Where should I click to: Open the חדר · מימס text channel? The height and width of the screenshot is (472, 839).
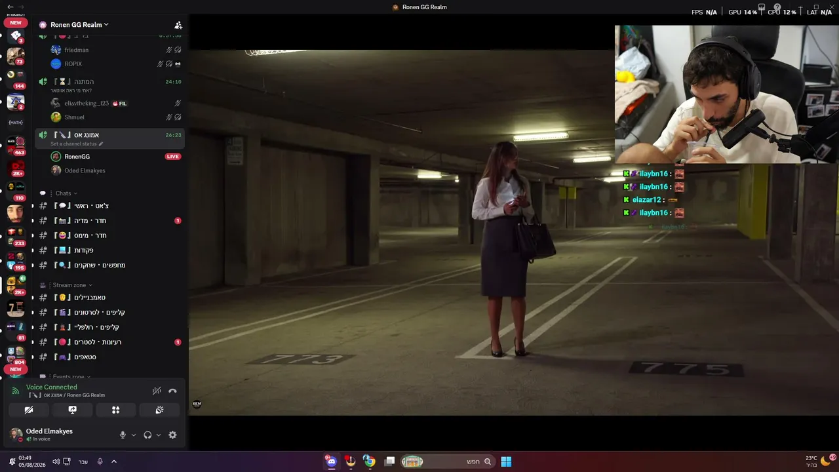pyautogui.click(x=109, y=235)
